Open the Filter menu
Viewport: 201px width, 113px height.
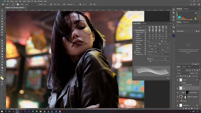29,1
